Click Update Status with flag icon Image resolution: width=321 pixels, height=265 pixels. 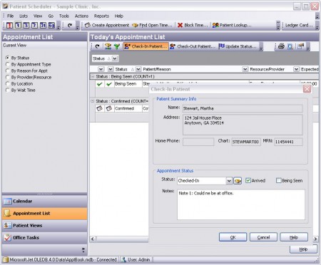238,46
